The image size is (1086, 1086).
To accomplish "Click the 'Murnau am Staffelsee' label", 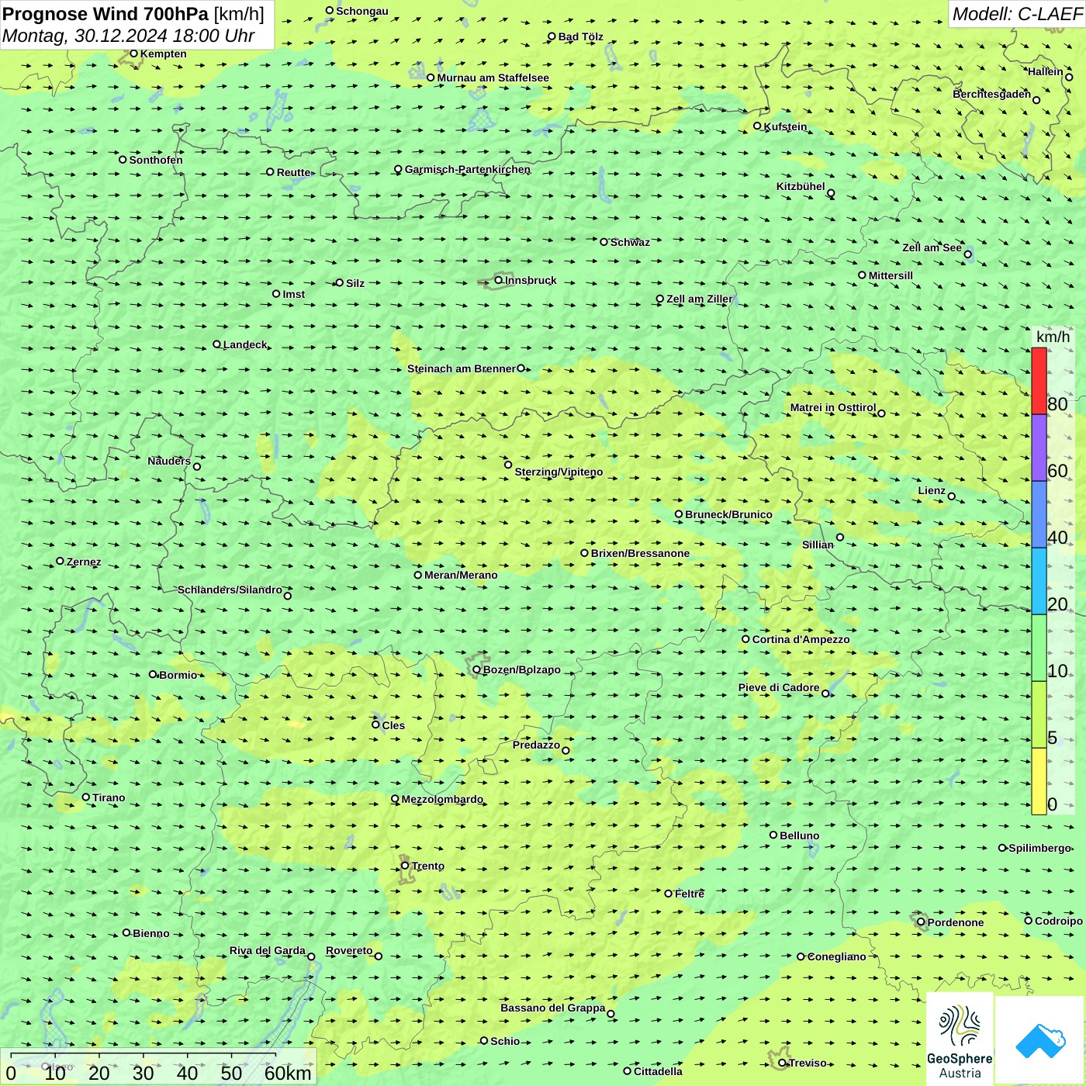I will coord(493,78).
